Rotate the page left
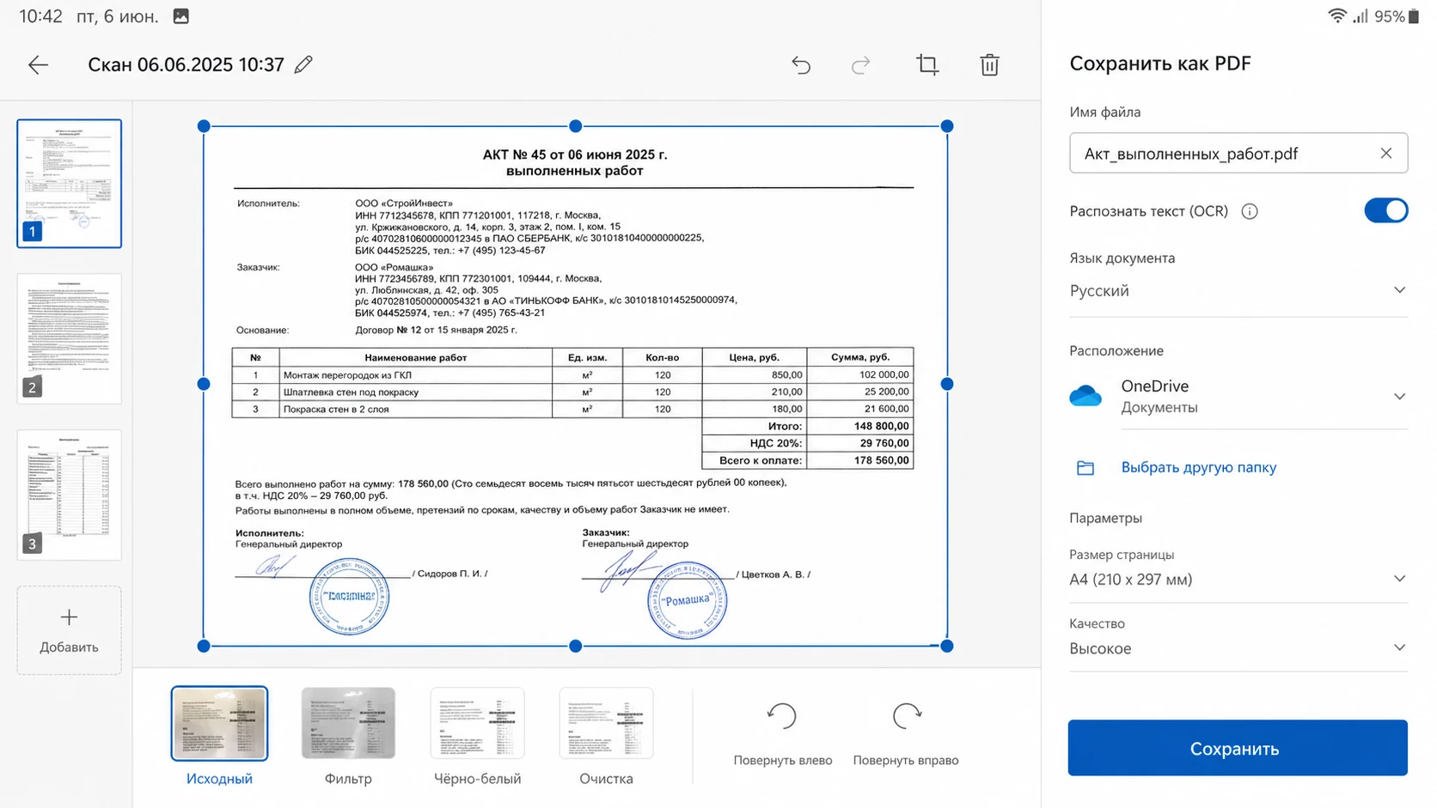The height and width of the screenshot is (808, 1437). (782, 734)
